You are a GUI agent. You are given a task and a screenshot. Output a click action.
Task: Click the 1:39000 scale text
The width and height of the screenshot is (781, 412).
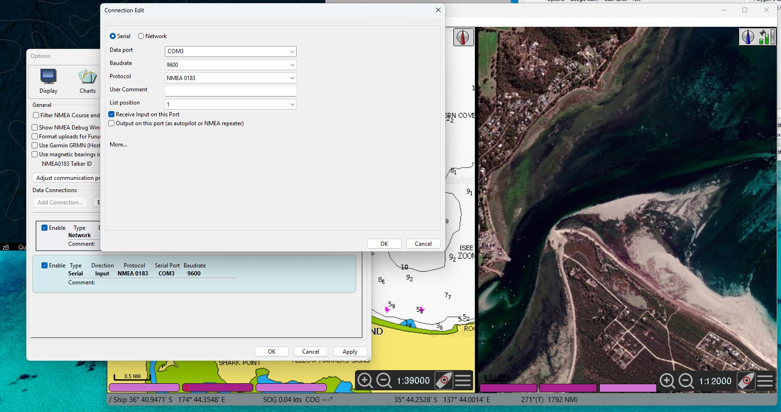(x=413, y=380)
